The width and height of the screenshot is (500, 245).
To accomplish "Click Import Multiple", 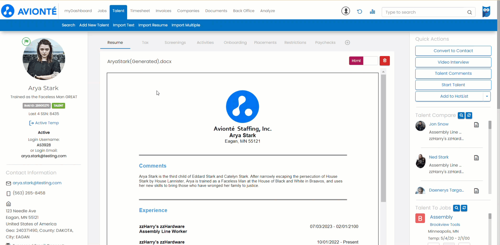I will [186, 25].
